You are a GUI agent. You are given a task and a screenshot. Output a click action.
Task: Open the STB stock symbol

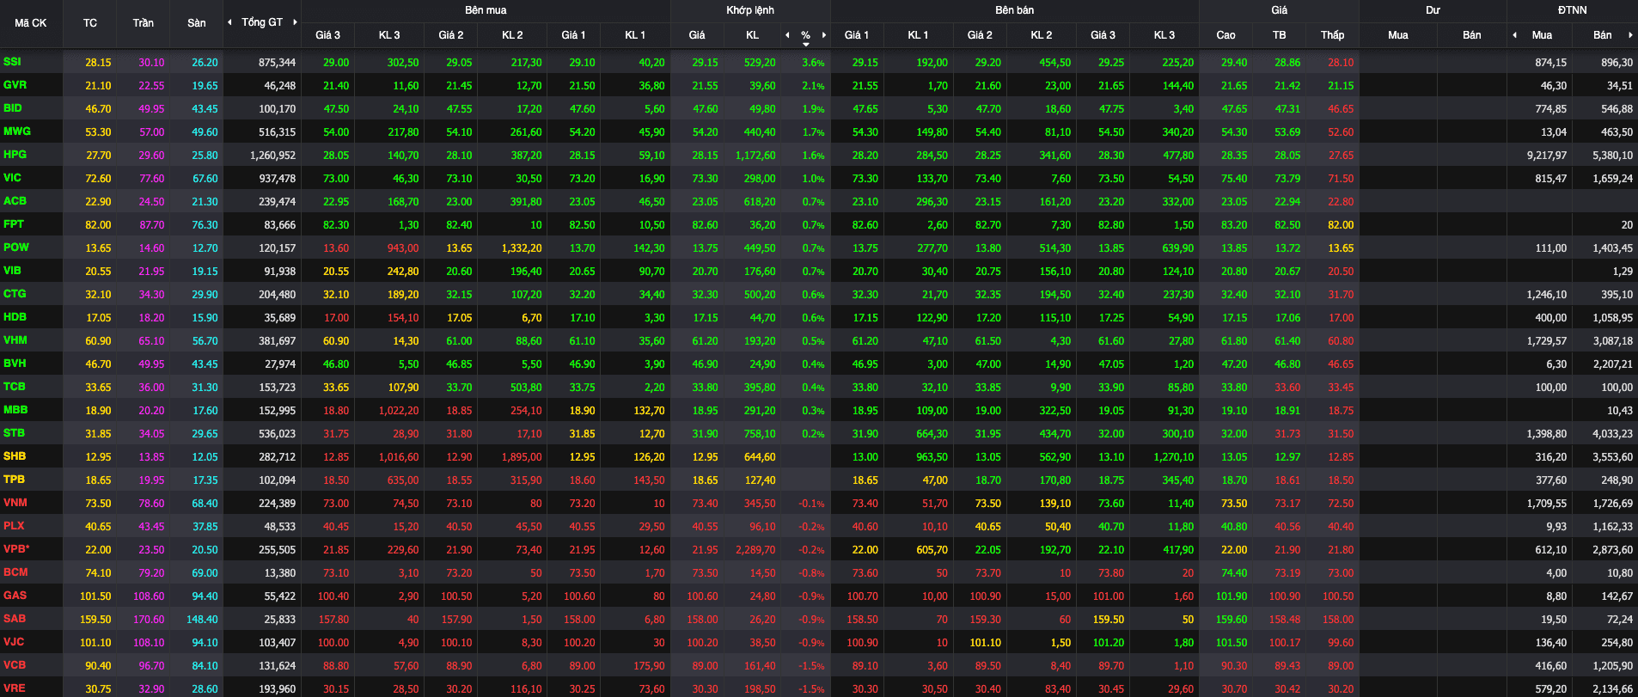click(14, 433)
